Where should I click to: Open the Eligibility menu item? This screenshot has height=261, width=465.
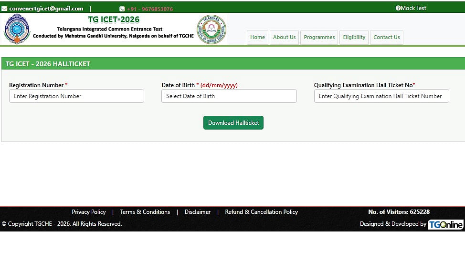(354, 37)
